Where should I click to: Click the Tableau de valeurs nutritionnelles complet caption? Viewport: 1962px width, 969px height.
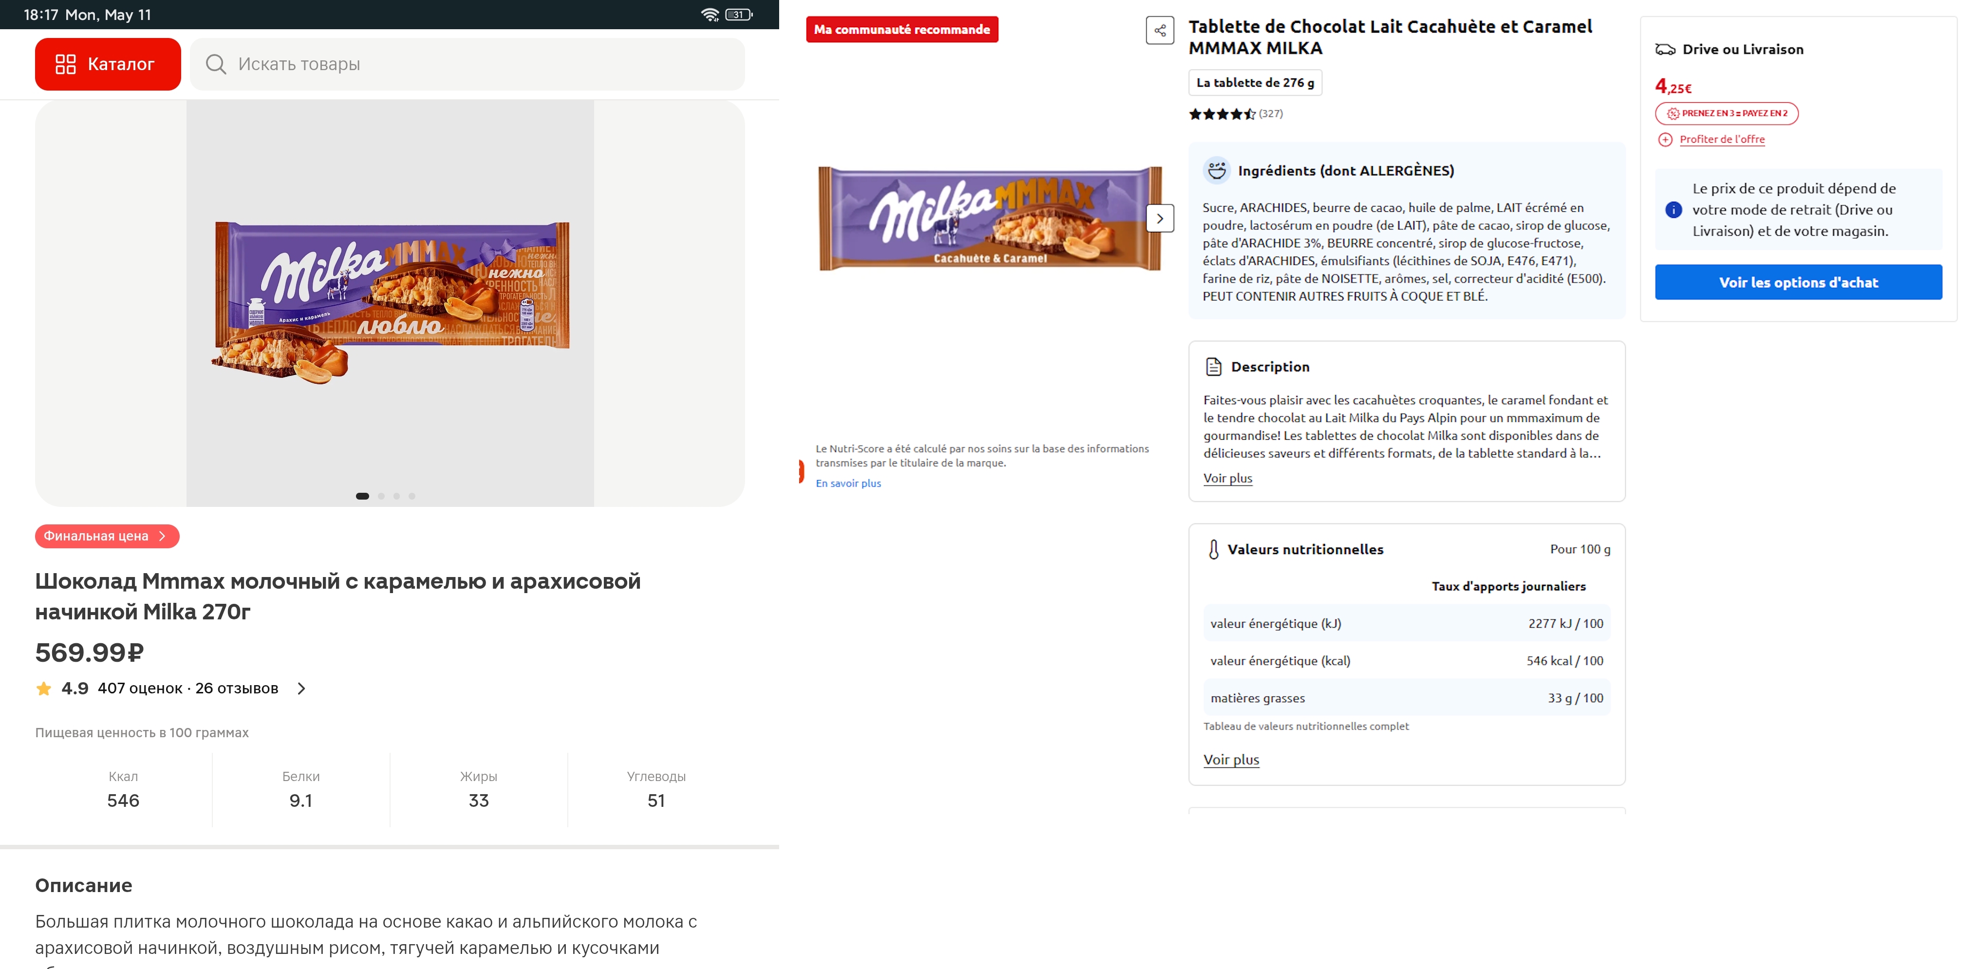point(1306,726)
